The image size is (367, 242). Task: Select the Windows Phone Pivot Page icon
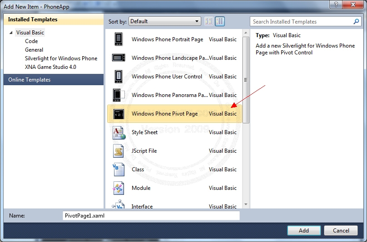click(x=119, y=114)
